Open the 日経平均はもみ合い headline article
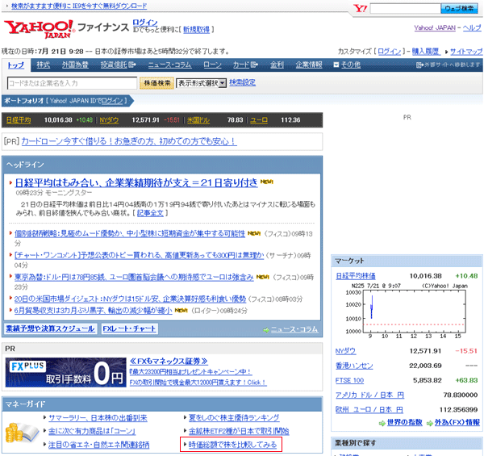This screenshot has width=484, height=456. (136, 182)
